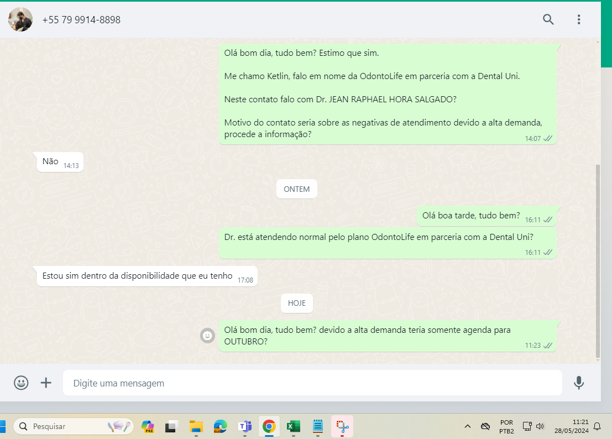Select message about Dr. atendendo normal pelo plano
Screen dimensions: 612x439
(388, 243)
